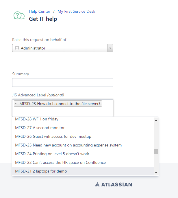Select MFSD-22 HR space on Confluence
The image size is (178, 198).
click(60, 162)
